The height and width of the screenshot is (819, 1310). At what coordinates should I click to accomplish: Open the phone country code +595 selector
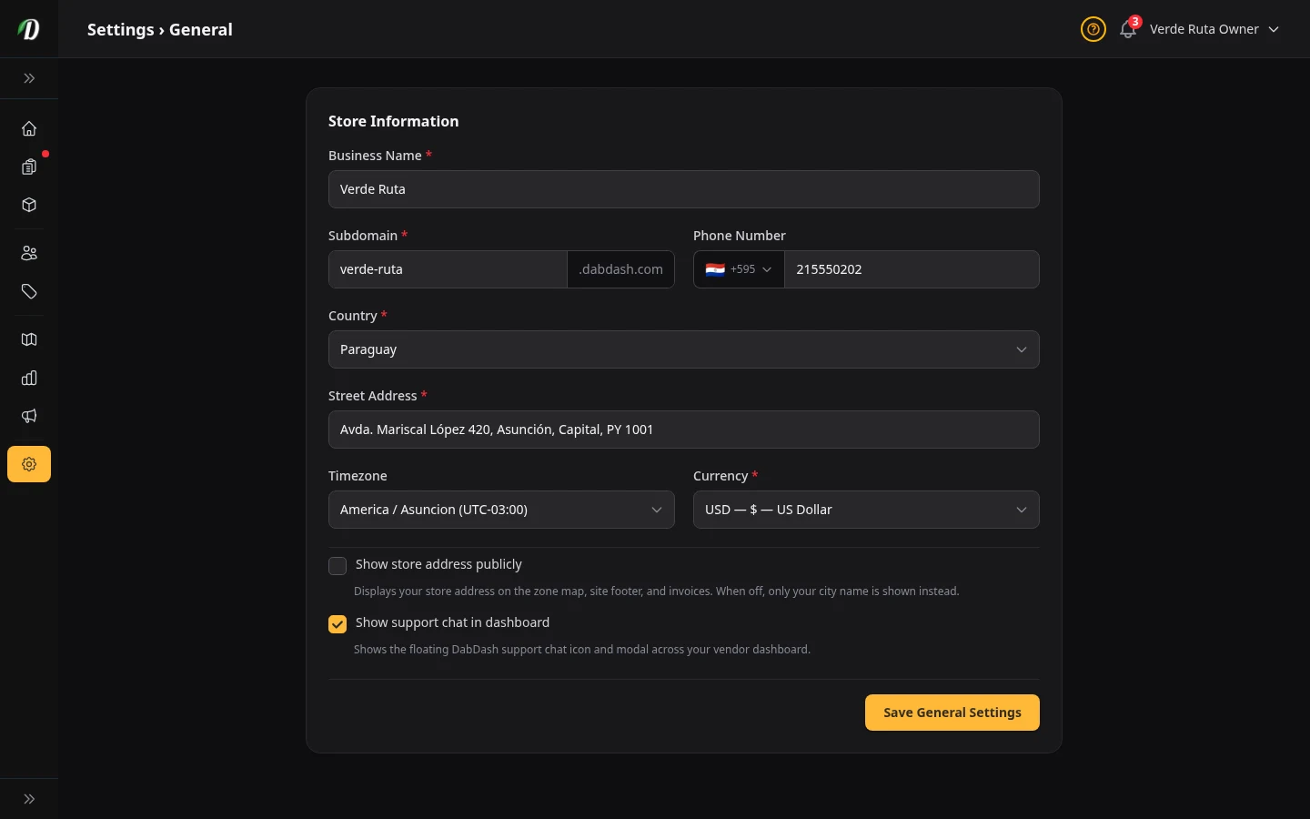click(738, 269)
